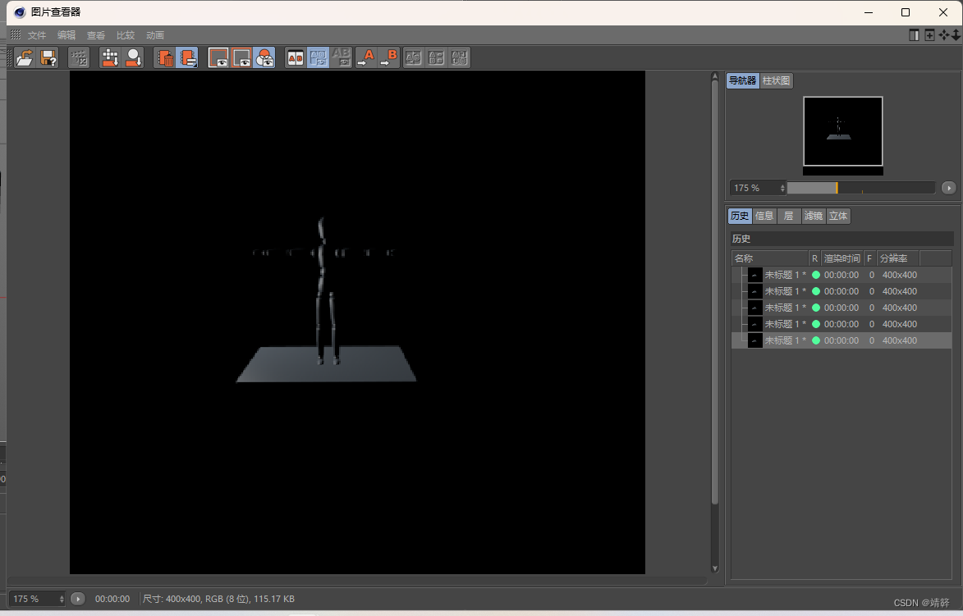
Task: Toggle the first eye image display mode
Action: pyautogui.click(x=218, y=57)
